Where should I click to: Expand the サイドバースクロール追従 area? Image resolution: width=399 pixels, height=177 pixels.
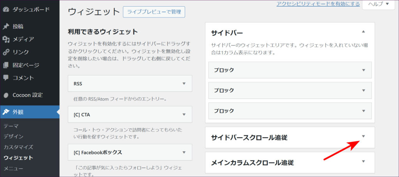tap(363, 137)
